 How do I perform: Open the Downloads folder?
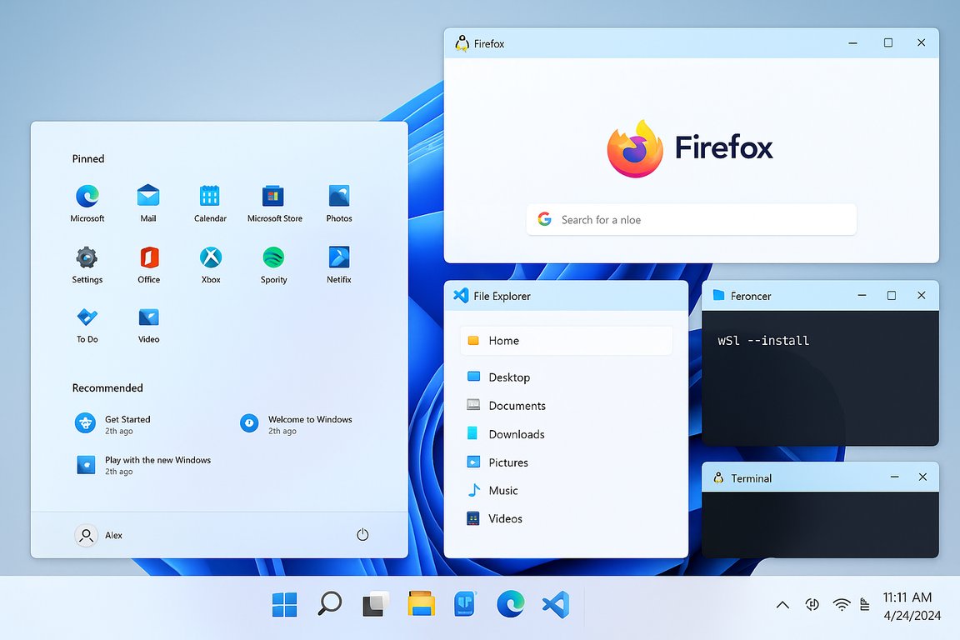[515, 433]
